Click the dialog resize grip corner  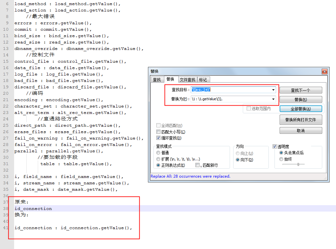[325, 178]
